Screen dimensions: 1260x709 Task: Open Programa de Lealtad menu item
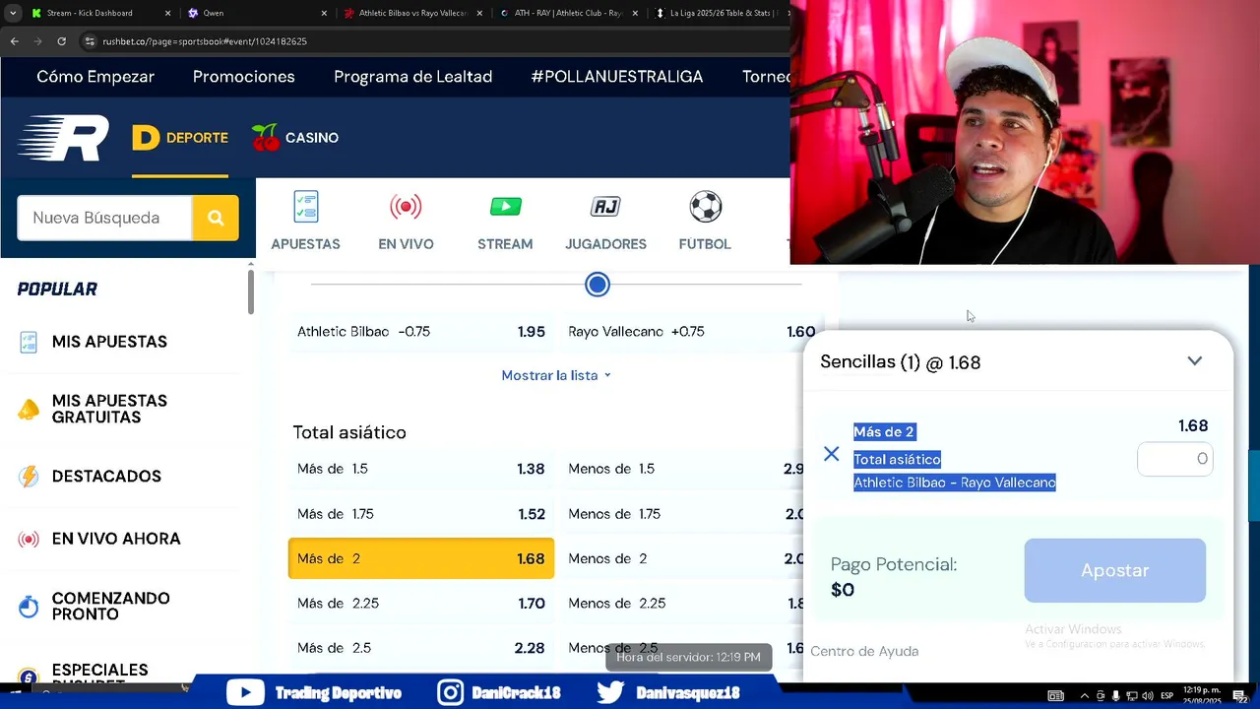(x=413, y=77)
